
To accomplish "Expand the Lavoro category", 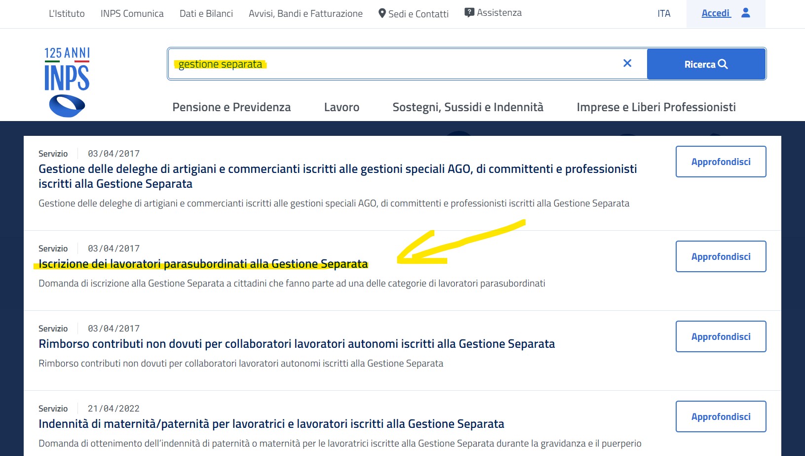I will [x=342, y=107].
